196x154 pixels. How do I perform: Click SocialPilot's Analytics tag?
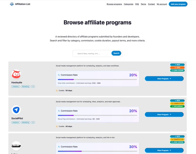[16, 122]
